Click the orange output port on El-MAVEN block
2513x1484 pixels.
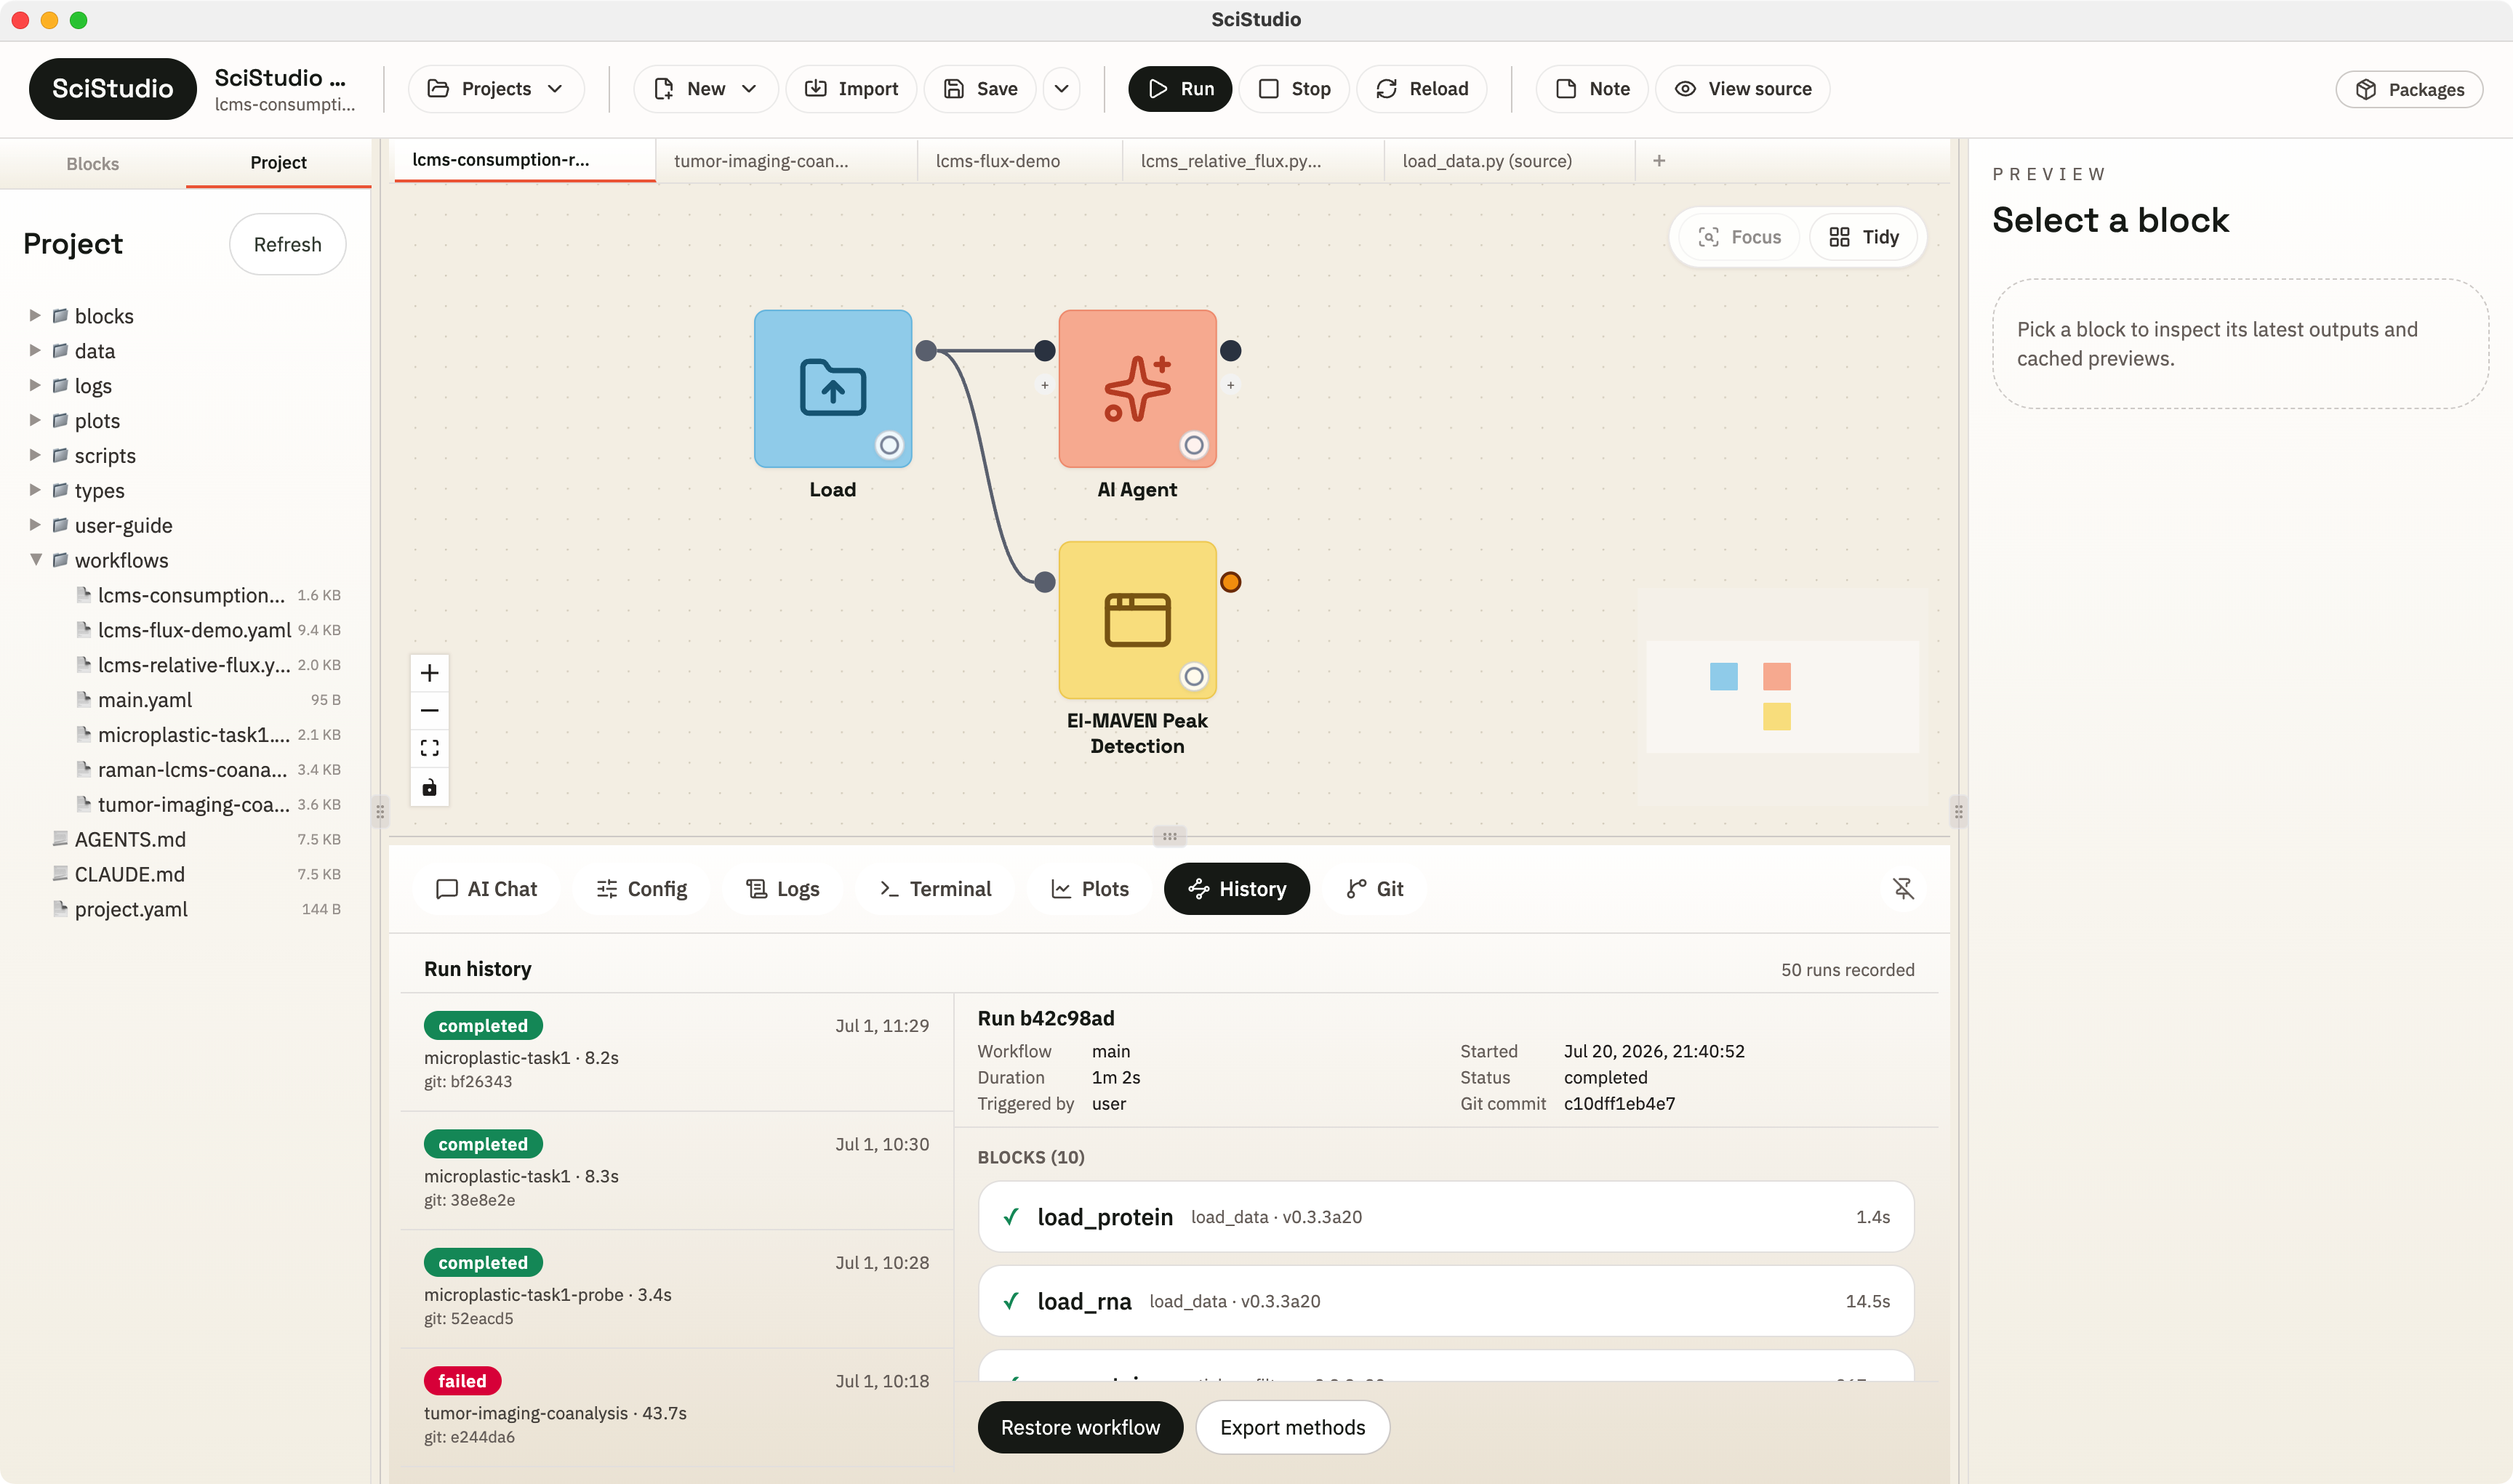(1230, 582)
